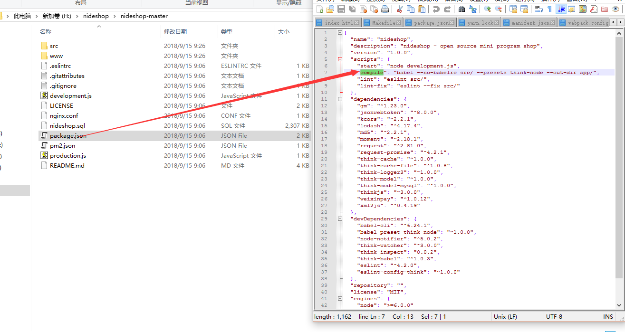Close the current document via toolbar icon
The width and height of the screenshot is (625, 332).
click(x=364, y=9)
